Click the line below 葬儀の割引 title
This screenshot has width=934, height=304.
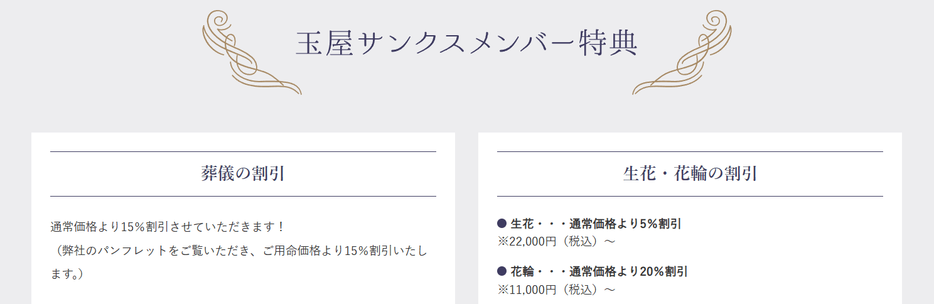click(243, 196)
